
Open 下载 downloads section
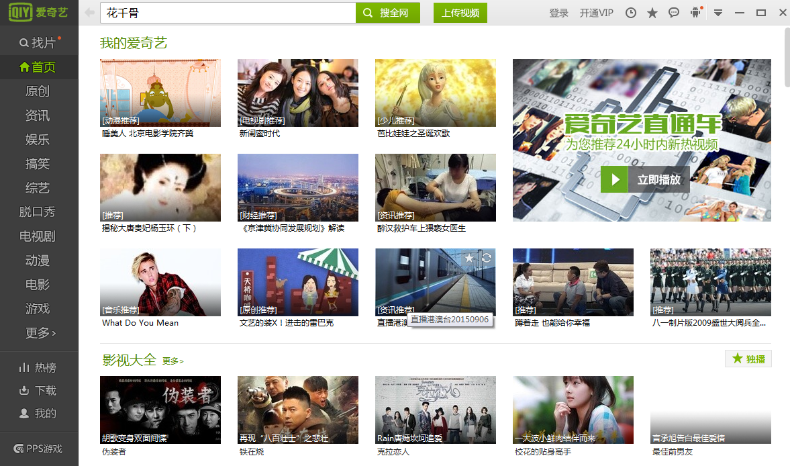pyautogui.click(x=38, y=390)
